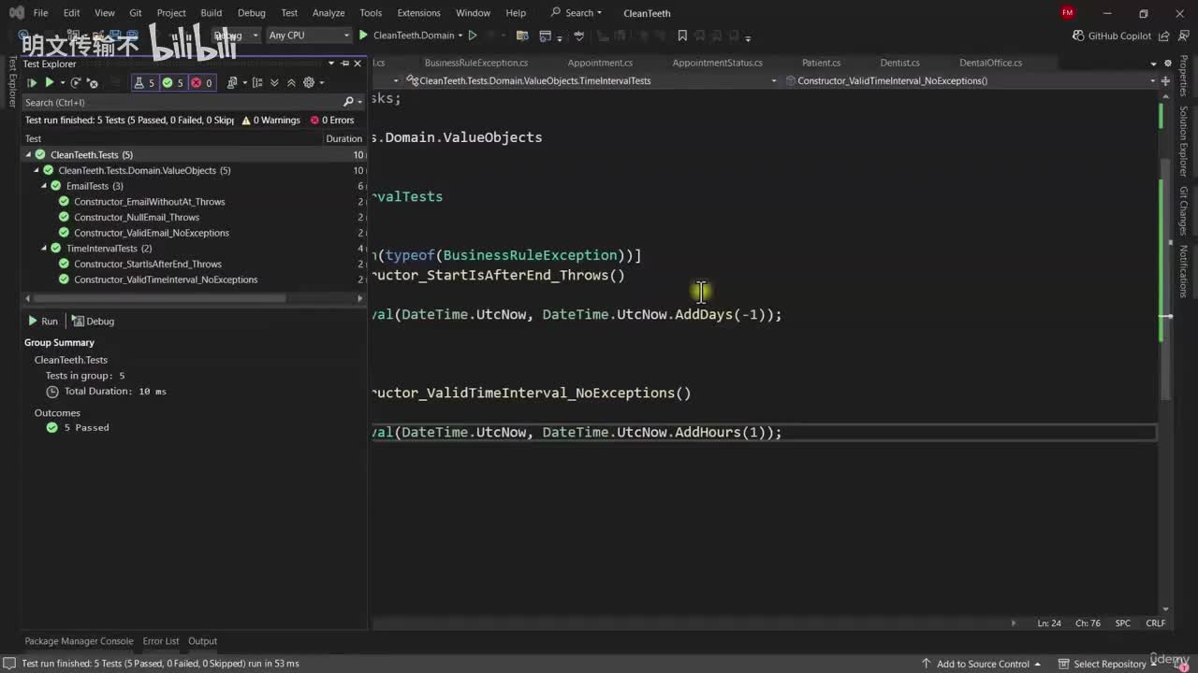Switch to Appointment.cs tab
The height and width of the screenshot is (673, 1198).
click(x=600, y=63)
